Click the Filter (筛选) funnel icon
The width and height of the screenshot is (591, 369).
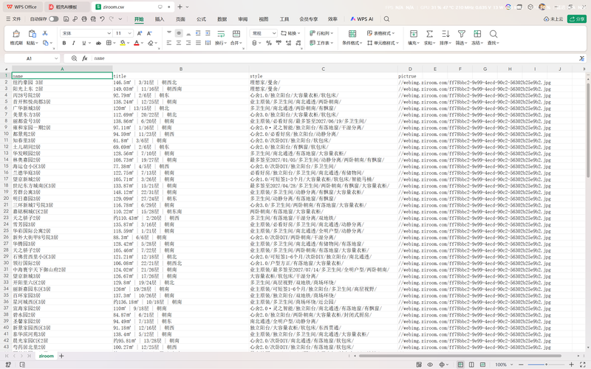coord(461,34)
